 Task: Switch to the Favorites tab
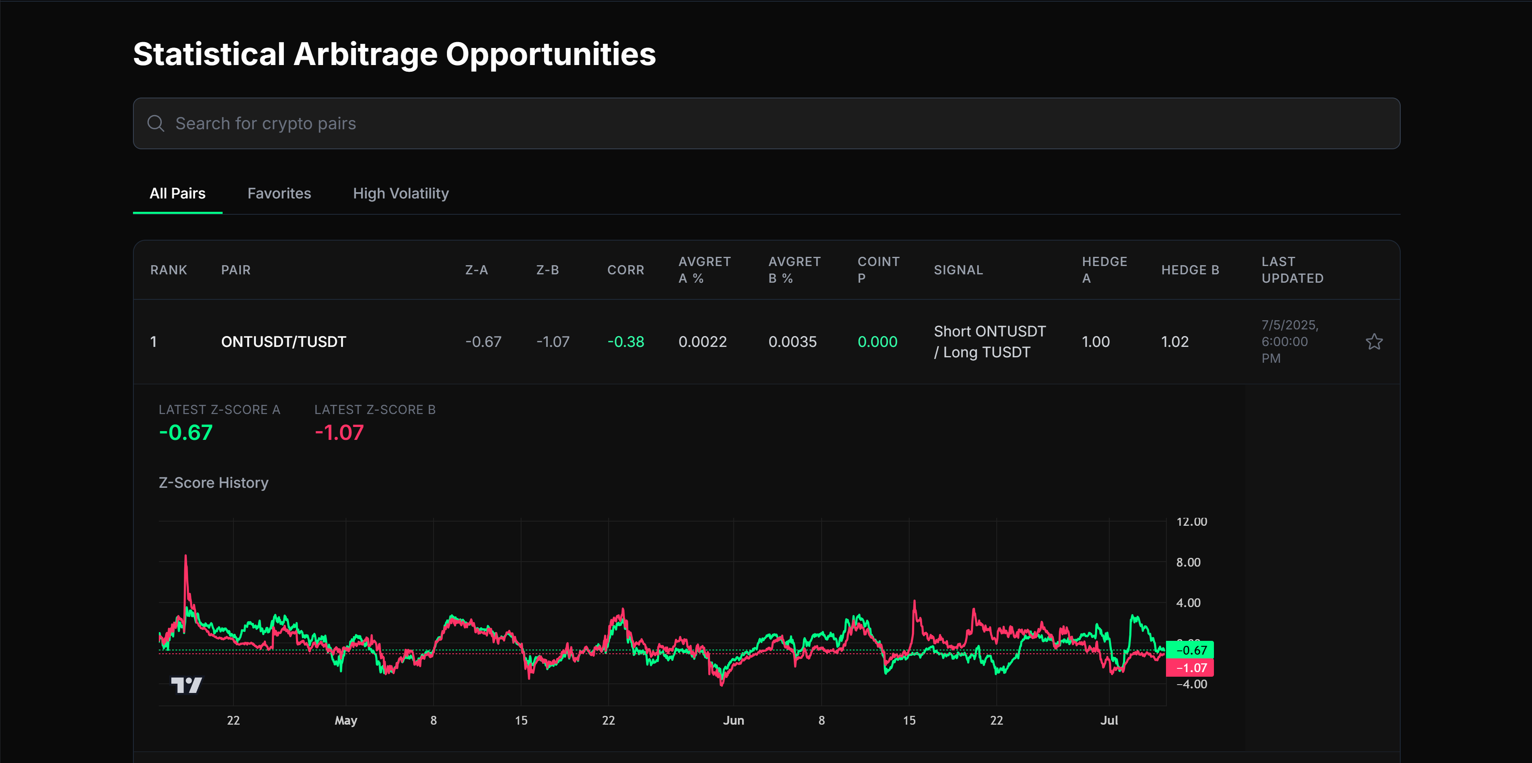pos(279,193)
